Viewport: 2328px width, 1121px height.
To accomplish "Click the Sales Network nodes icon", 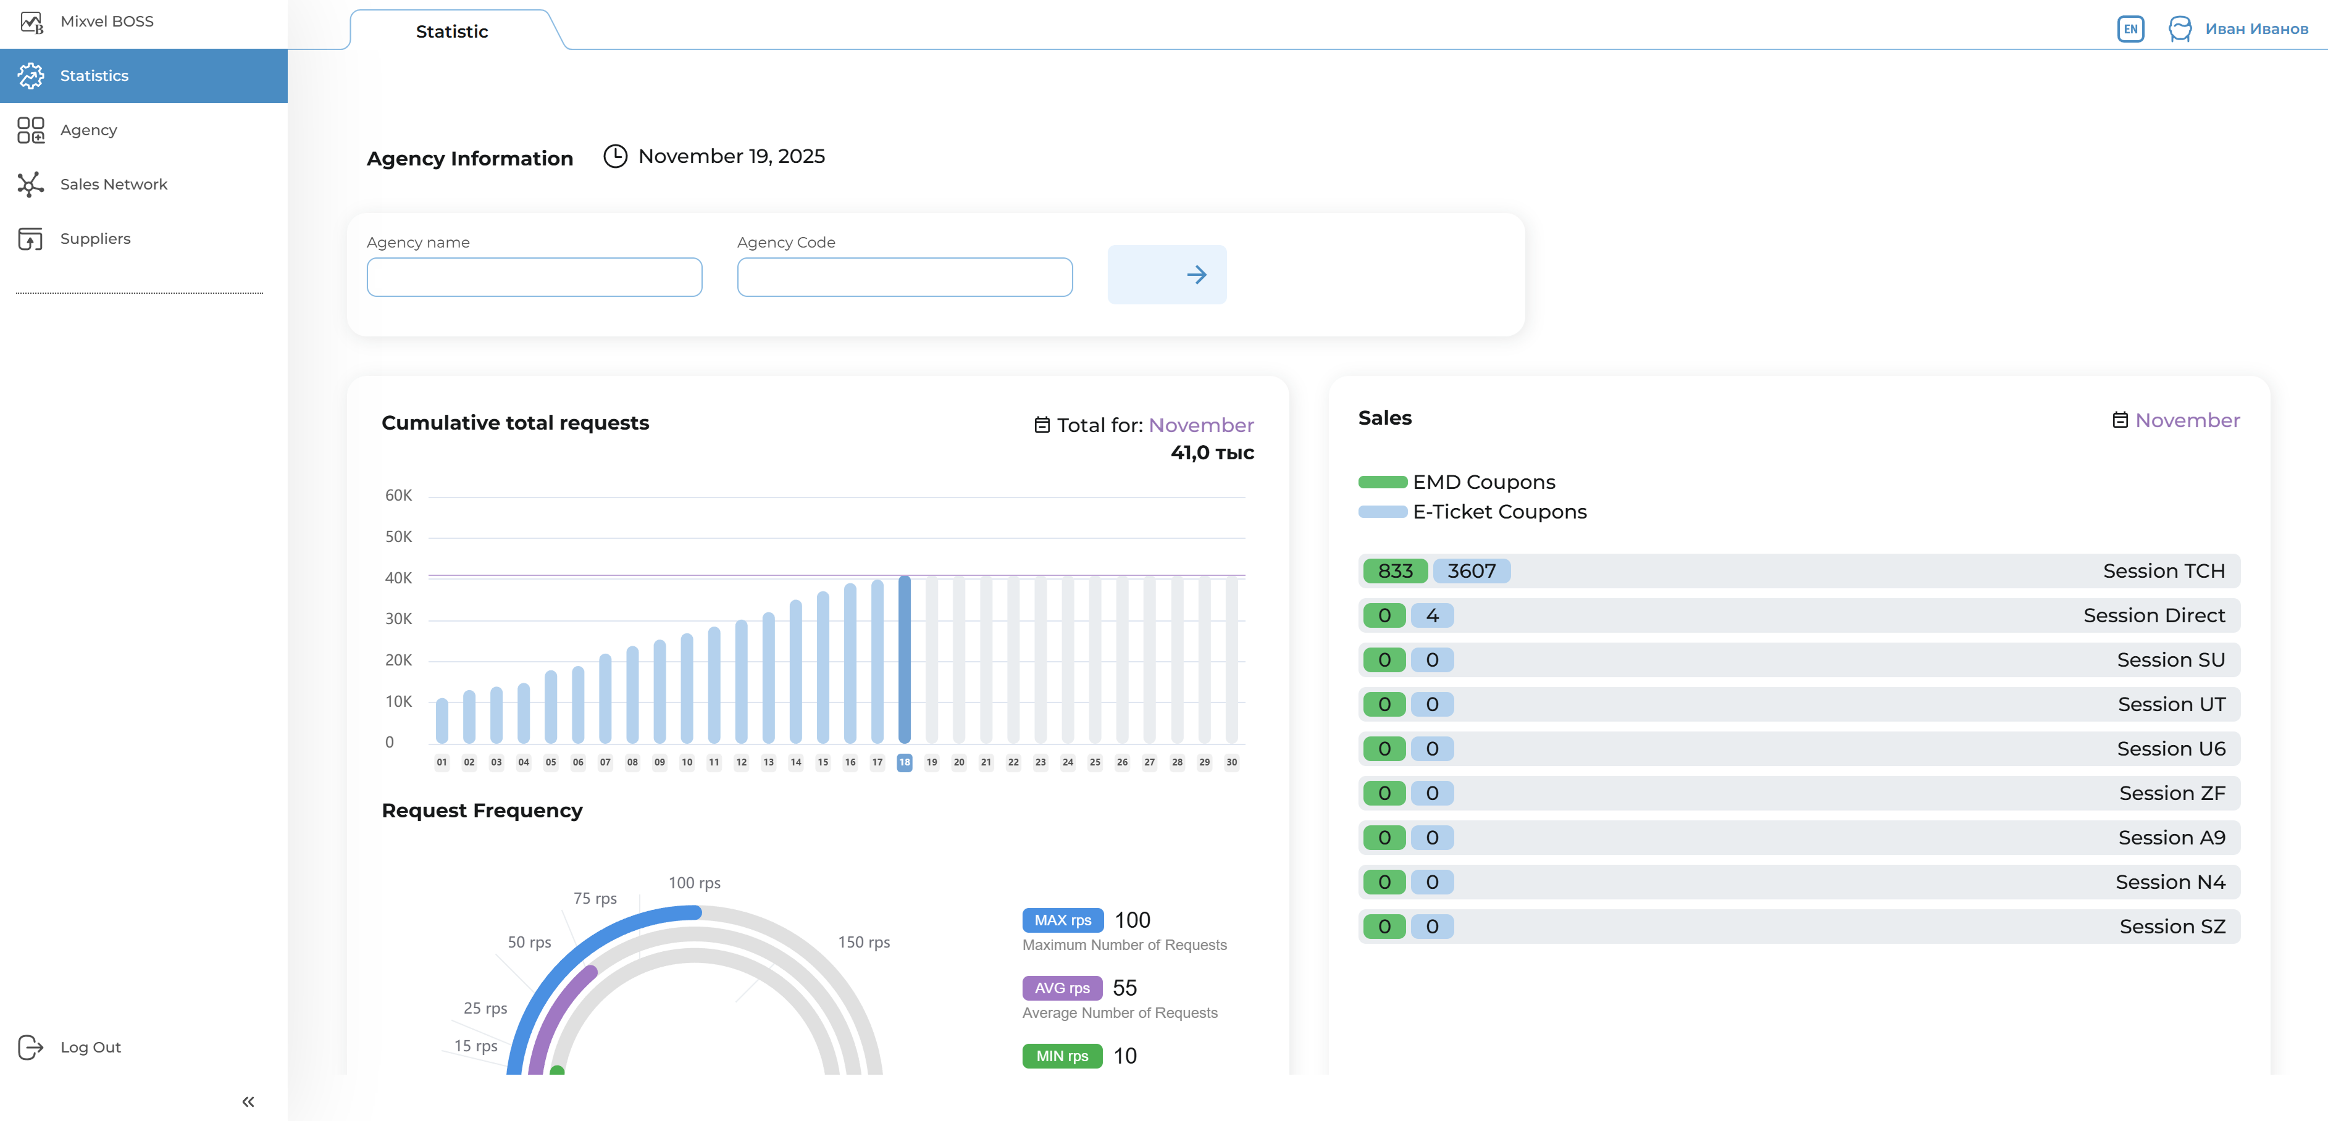I will click(31, 185).
